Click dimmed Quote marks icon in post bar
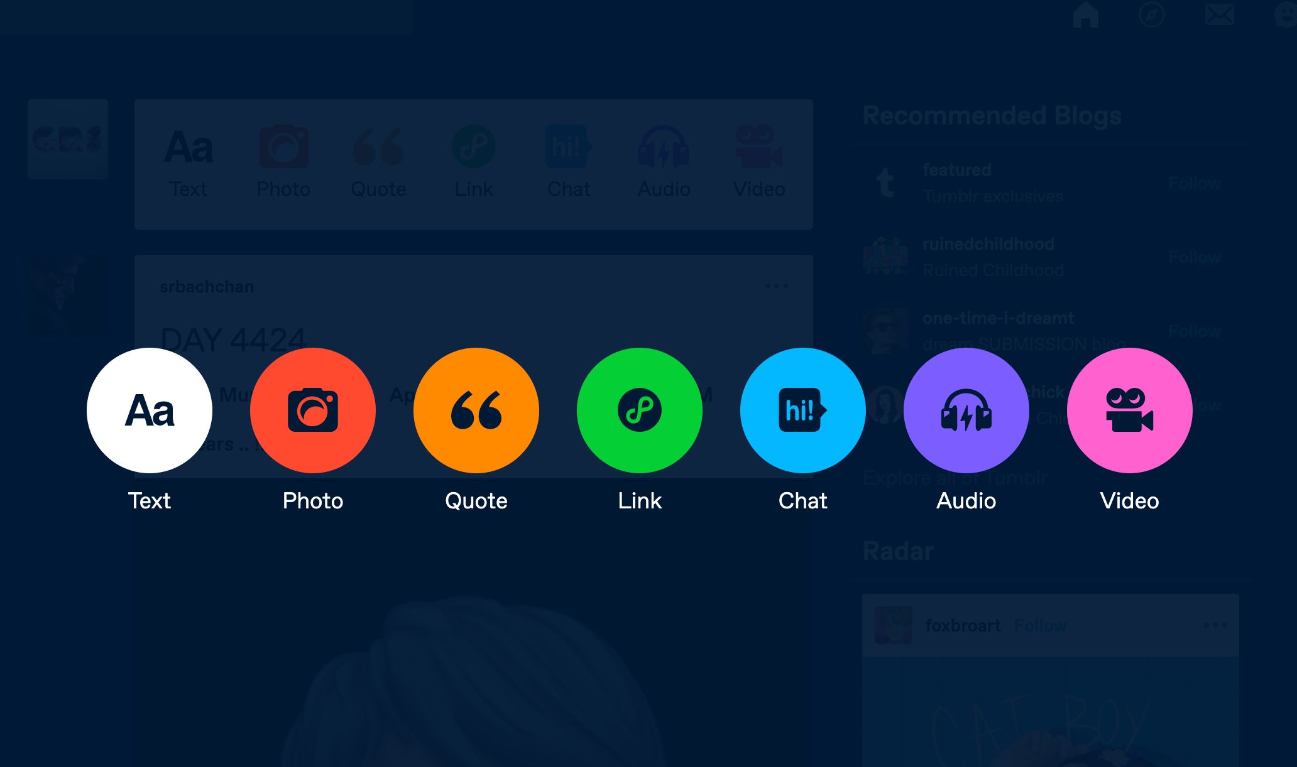Image resolution: width=1297 pixels, height=767 pixels. 378,147
